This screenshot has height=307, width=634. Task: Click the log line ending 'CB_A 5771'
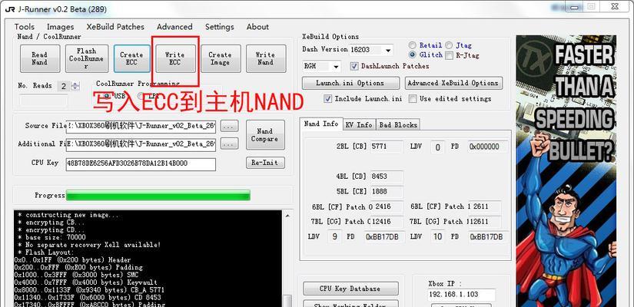pyautogui.click(x=89, y=290)
